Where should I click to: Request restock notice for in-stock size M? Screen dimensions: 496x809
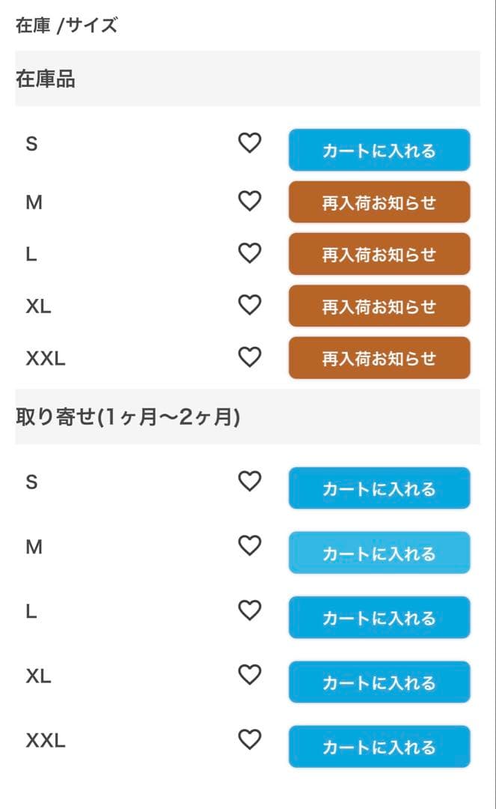[x=379, y=202]
